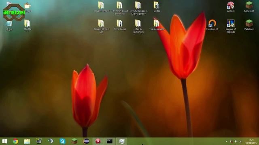Select the jd-gui window-shaped program icon

click(9, 25)
